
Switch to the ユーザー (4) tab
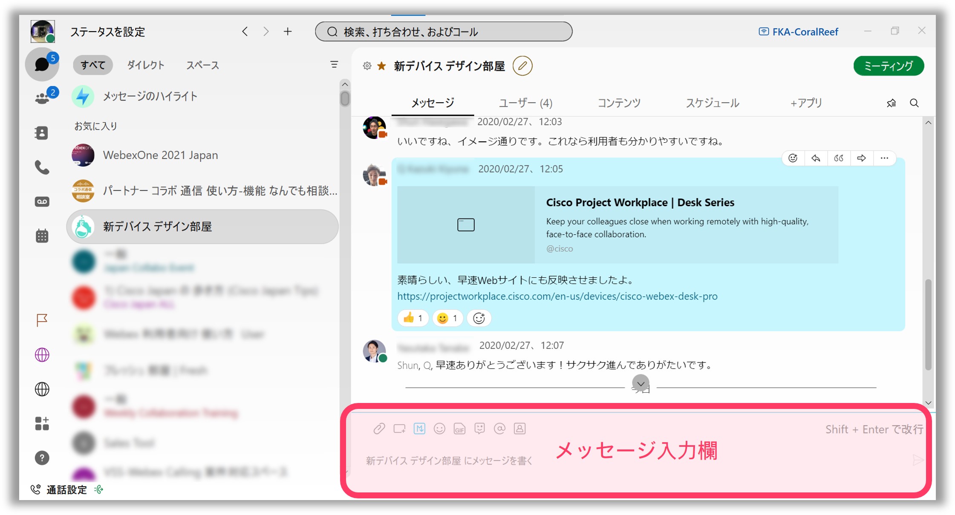[525, 103]
